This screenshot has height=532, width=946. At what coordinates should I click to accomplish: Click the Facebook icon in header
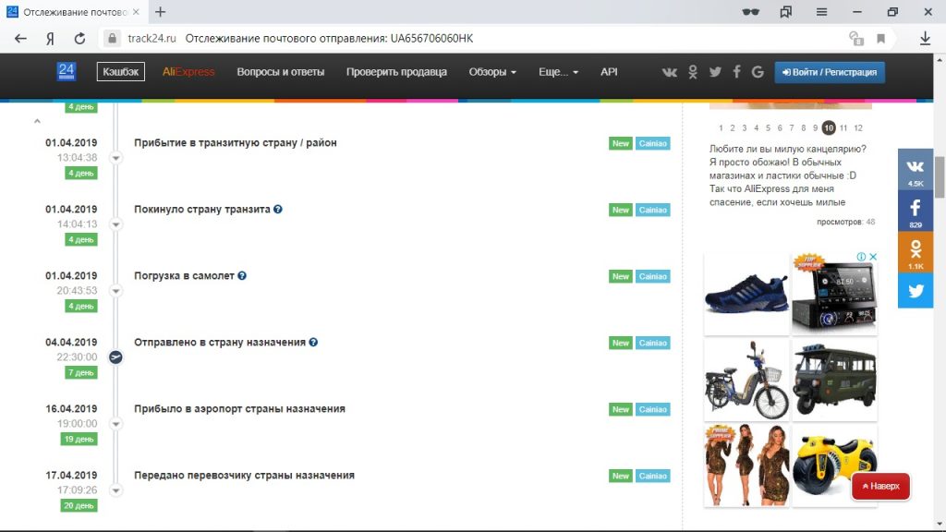pos(736,72)
